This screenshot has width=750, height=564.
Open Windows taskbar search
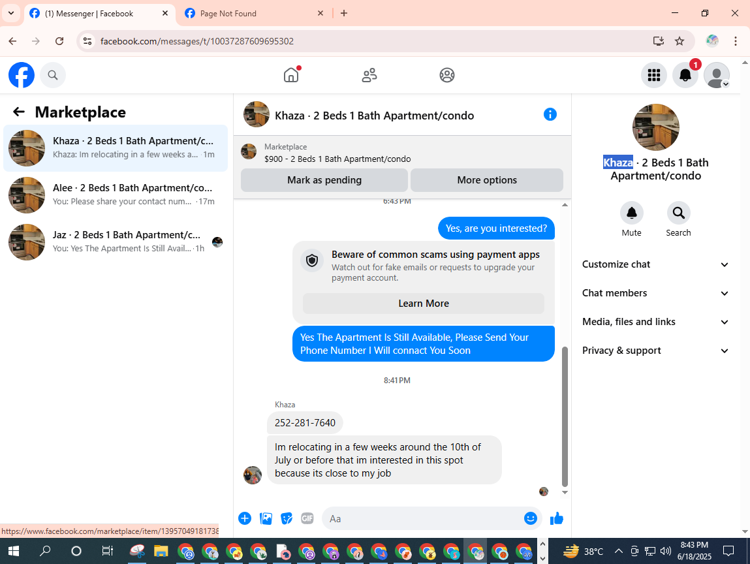pyautogui.click(x=45, y=551)
